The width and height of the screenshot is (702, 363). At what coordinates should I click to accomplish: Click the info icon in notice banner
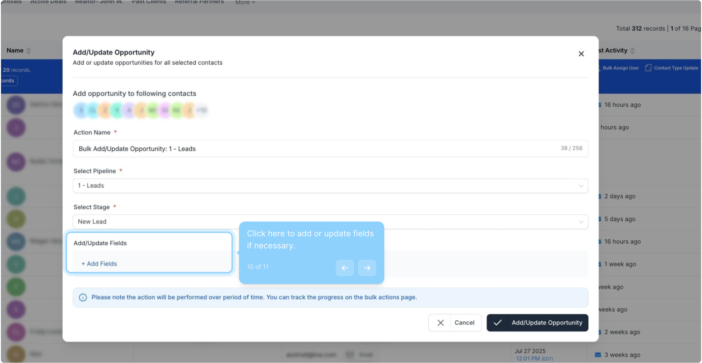point(83,297)
